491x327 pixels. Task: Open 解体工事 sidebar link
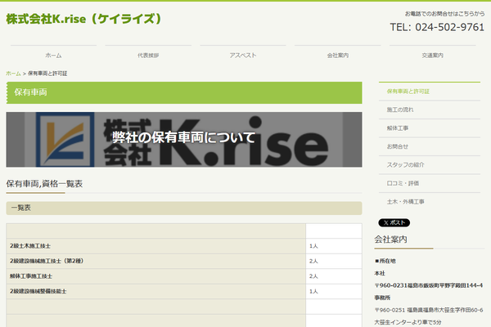tap(430, 128)
